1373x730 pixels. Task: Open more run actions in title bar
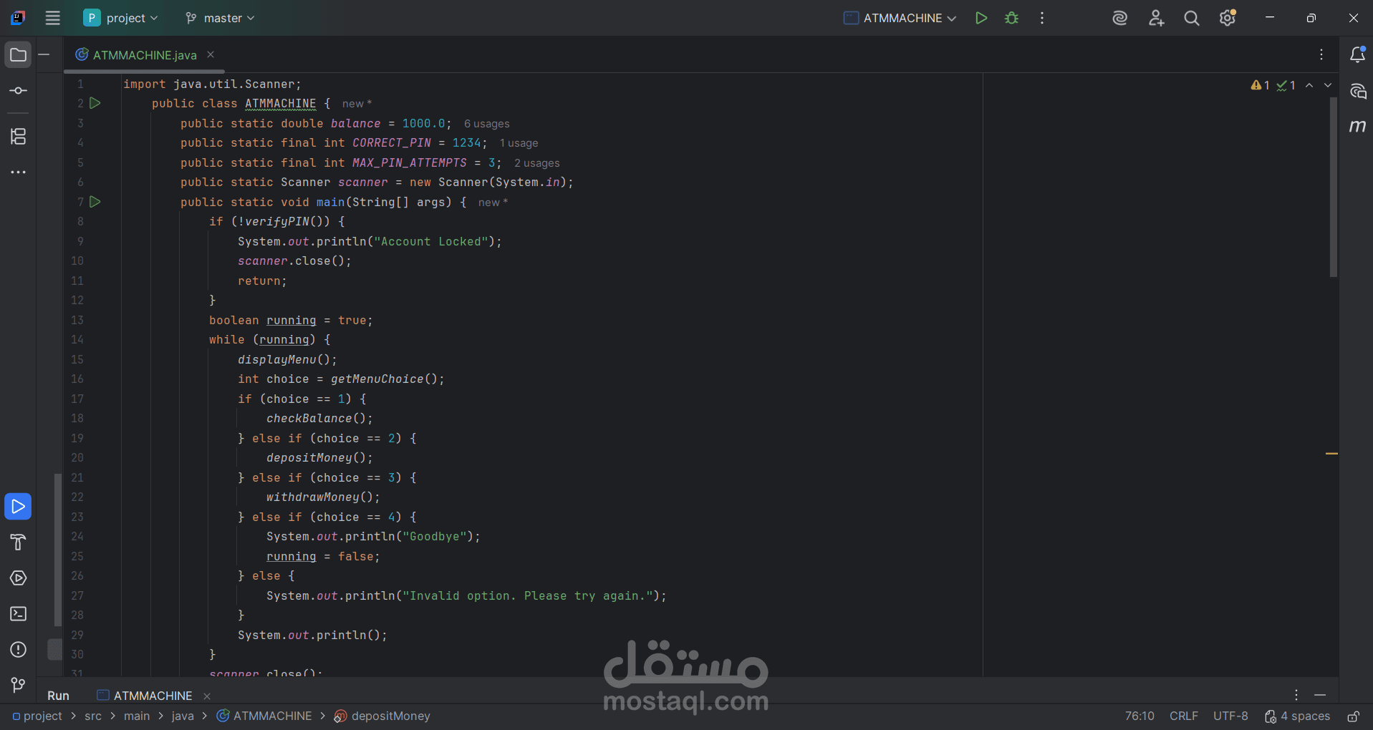click(1042, 18)
